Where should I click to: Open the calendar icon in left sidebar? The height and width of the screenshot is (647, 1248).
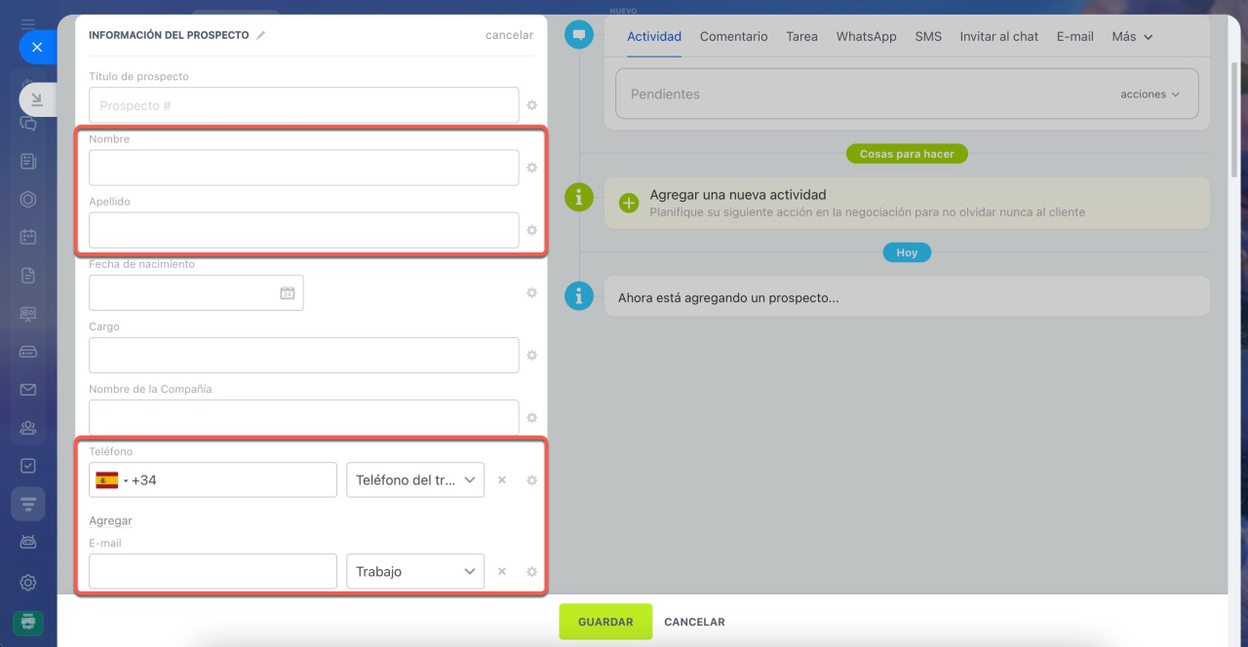pos(28,237)
